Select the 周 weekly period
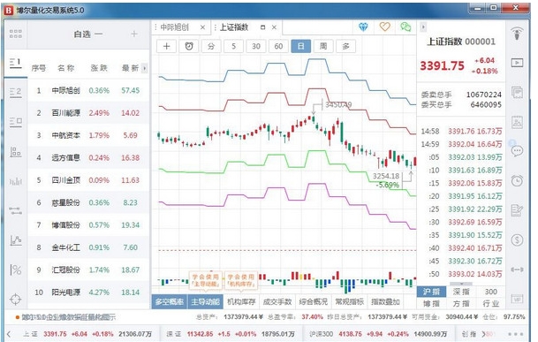This screenshot has width=538, height=342. coord(323,46)
